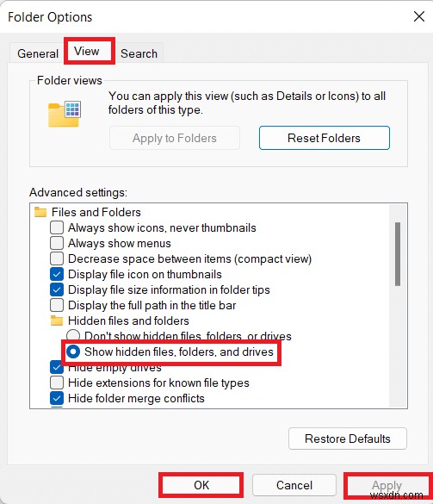Viewport: 433px width, 504px height.
Task: Click the Folder views folder icon
Action: [65, 114]
